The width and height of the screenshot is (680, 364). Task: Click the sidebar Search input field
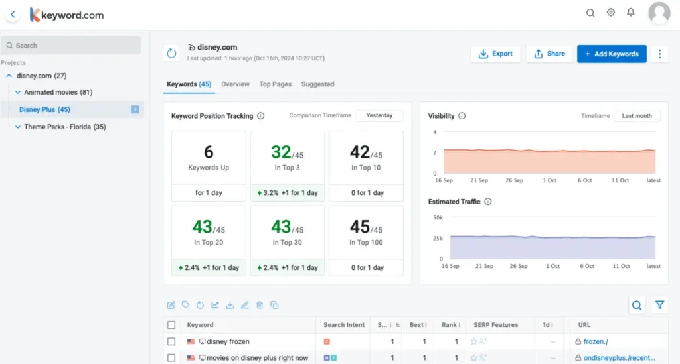(x=70, y=46)
